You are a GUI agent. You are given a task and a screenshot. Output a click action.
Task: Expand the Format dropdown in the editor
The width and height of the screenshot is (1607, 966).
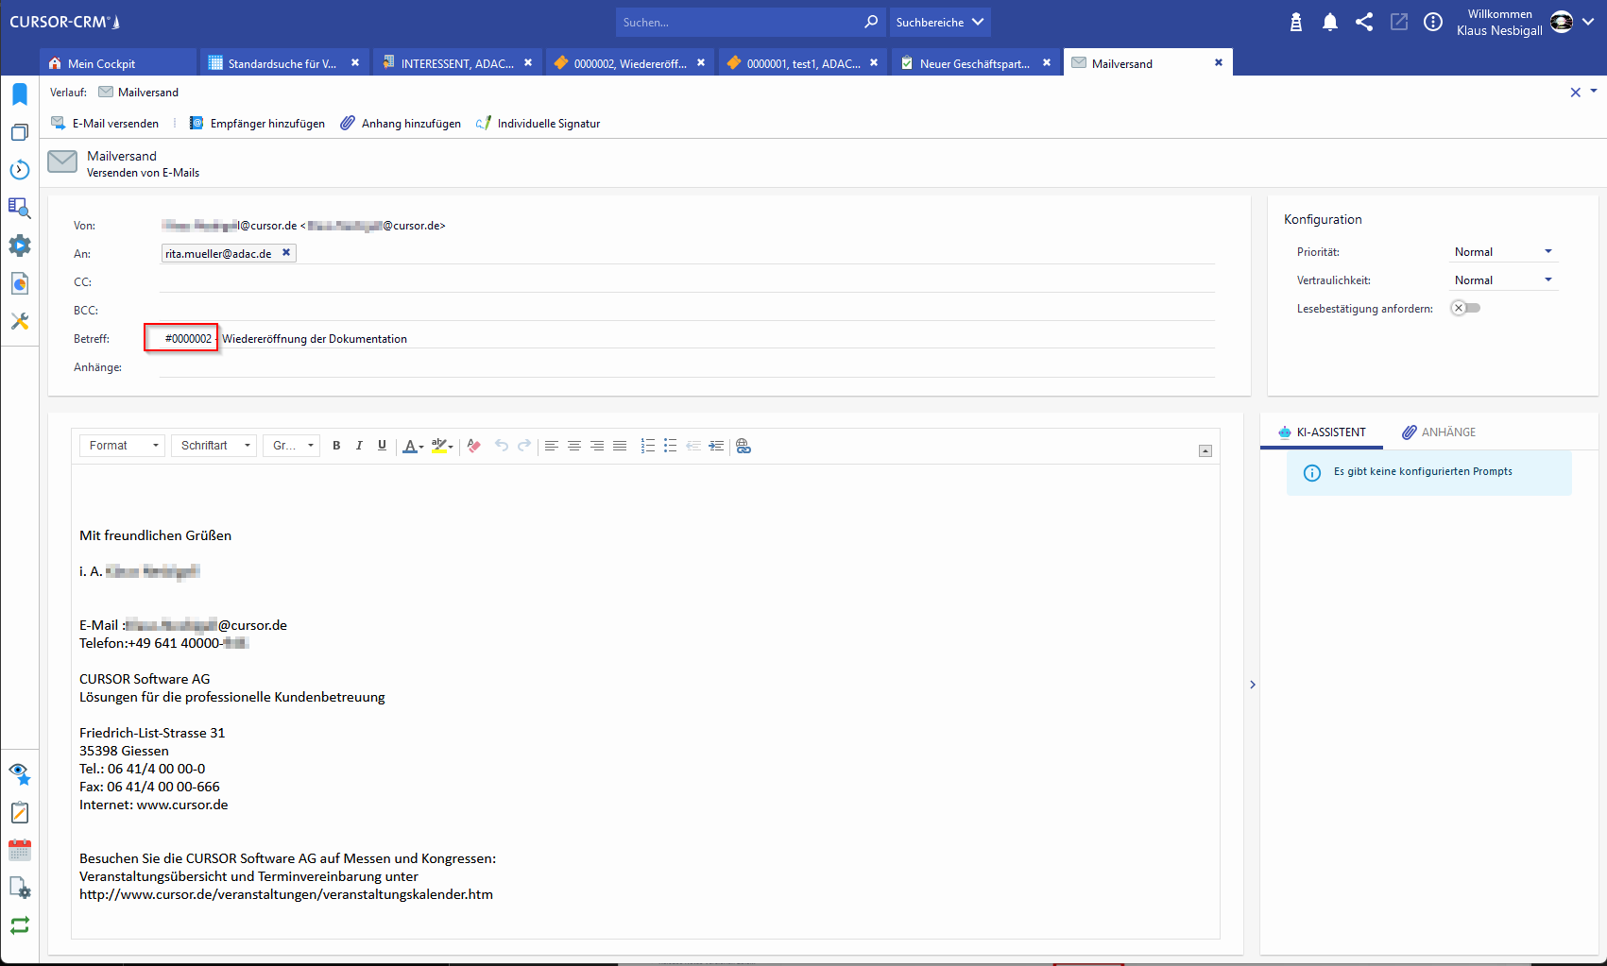pyautogui.click(x=123, y=446)
